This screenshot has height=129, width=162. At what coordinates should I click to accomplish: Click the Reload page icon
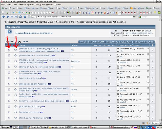(x=20, y=17)
